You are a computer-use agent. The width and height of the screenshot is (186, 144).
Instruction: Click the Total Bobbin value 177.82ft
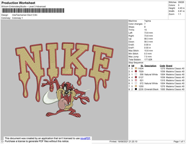(148, 60)
